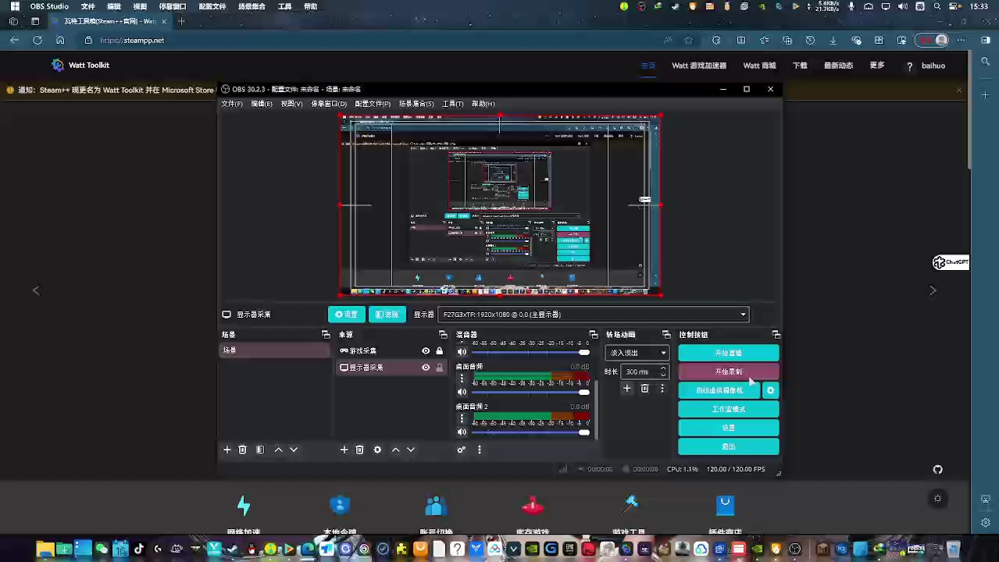Mute the 桌面音频 2 audio channel
999x562 pixels.
tap(462, 432)
